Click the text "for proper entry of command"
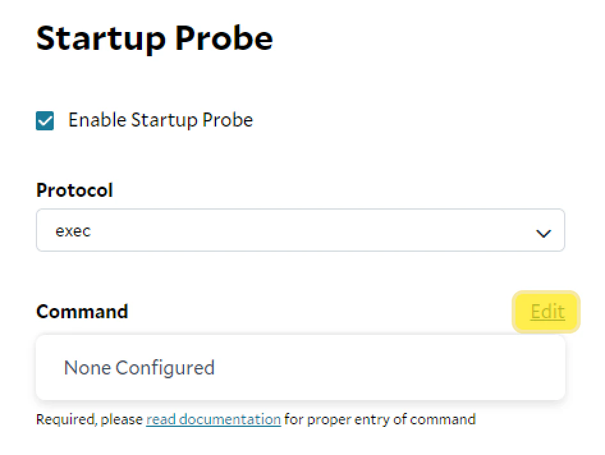 point(380,420)
